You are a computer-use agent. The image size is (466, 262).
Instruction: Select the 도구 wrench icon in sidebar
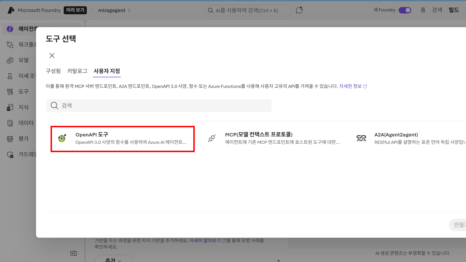pos(10,91)
